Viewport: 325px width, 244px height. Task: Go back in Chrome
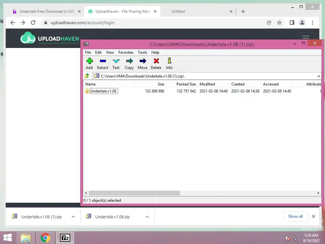pos(13,23)
